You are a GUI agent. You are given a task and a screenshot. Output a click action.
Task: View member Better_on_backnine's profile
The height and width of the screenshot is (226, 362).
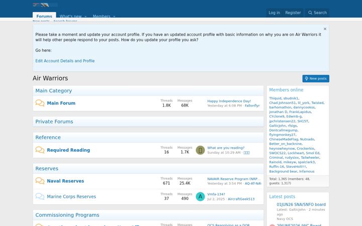(286, 144)
